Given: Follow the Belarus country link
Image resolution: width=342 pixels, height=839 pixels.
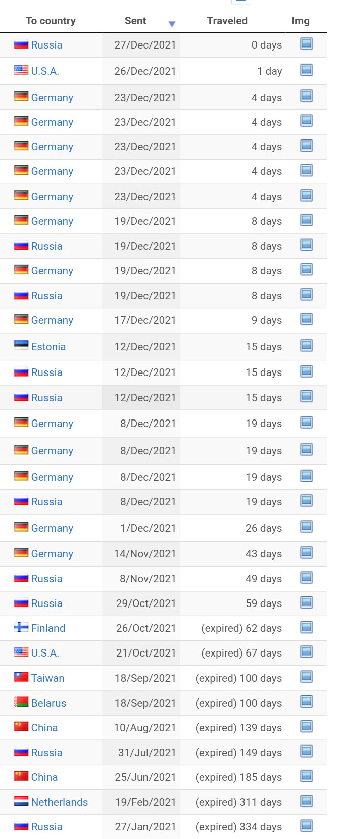Looking at the screenshot, I should pos(48,703).
